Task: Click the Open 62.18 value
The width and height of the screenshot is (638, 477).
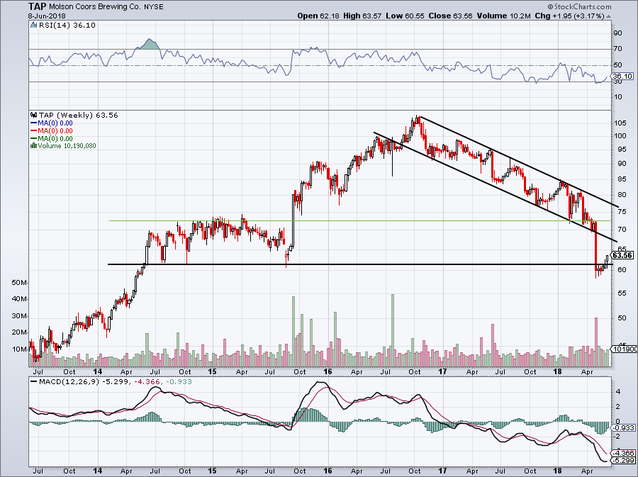Action: [318, 16]
